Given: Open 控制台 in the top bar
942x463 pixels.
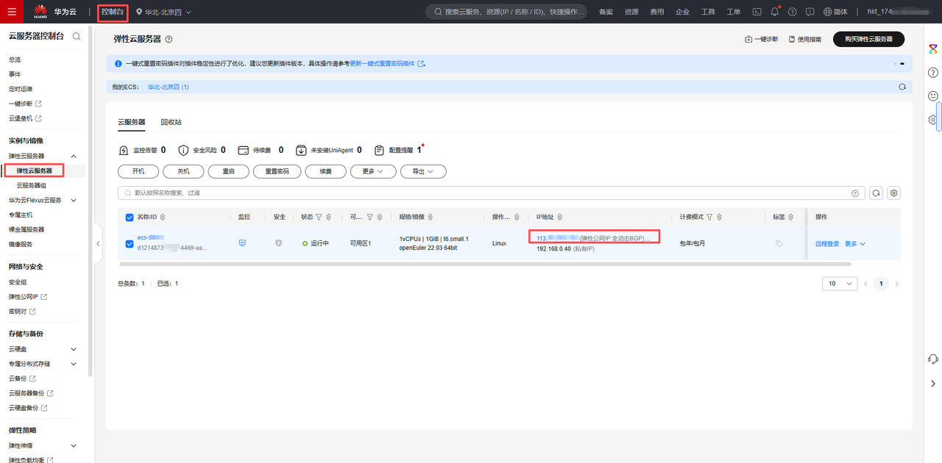Looking at the screenshot, I should [x=112, y=12].
